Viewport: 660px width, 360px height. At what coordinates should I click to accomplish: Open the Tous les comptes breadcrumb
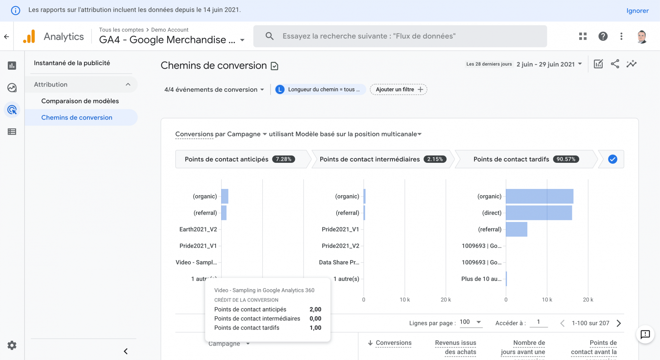121,30
